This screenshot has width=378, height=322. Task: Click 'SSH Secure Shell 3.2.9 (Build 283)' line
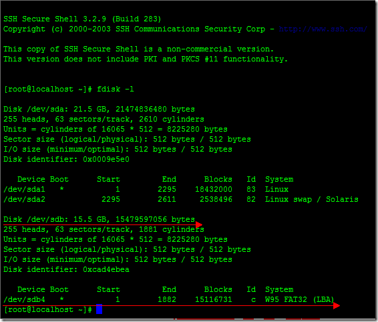pyautogui.click(x=82, y=19)
